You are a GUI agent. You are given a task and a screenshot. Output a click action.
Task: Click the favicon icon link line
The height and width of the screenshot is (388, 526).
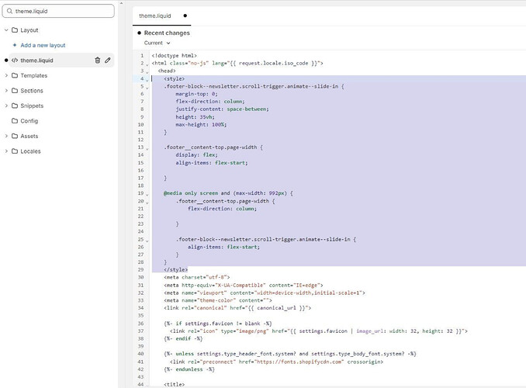(x=319, y=331)
